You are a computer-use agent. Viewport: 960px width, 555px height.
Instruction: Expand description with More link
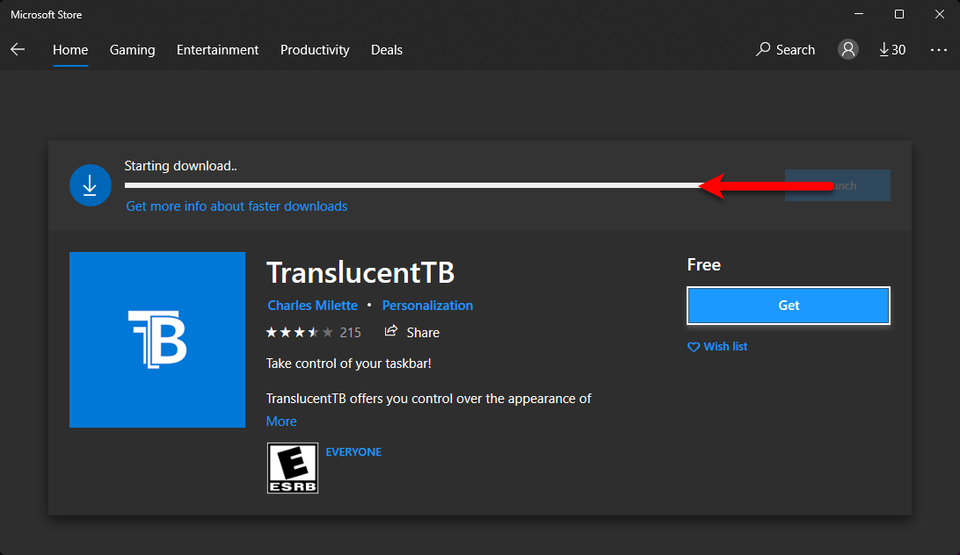click(281, 421)
